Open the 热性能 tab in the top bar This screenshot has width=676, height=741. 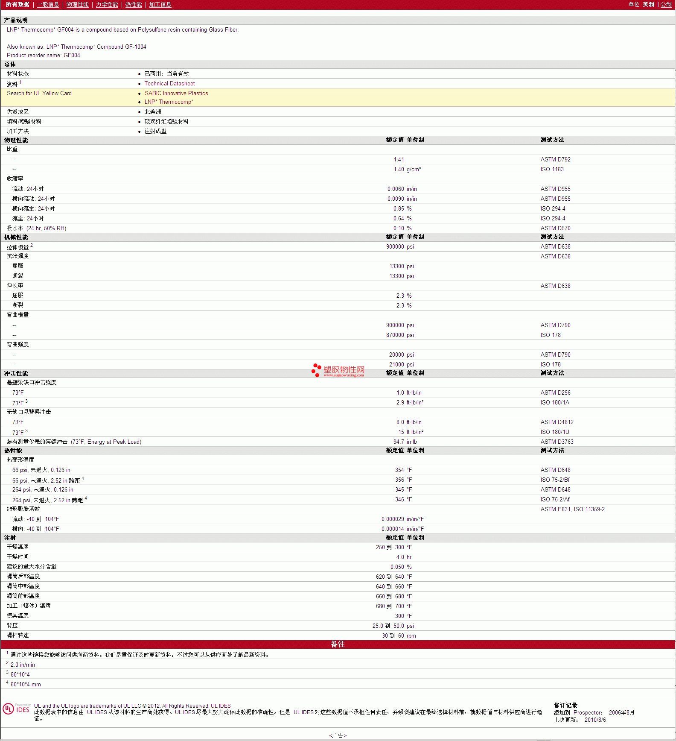[x=134, y=5]
